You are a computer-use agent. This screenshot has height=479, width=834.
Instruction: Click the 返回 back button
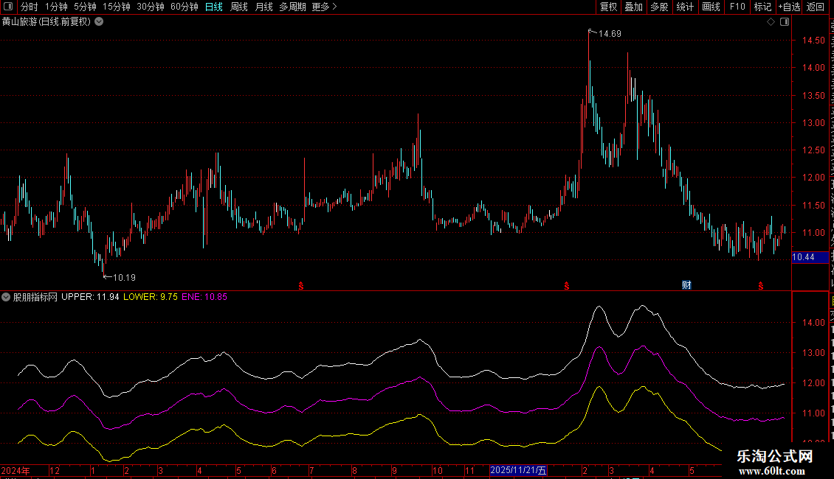tap(816, 7)
